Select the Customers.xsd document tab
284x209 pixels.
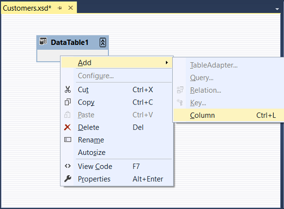pos(27,8)
